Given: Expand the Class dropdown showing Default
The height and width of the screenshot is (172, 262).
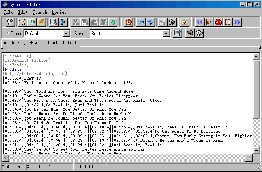Looking at the screenshot, I should [x=67, y=34].
